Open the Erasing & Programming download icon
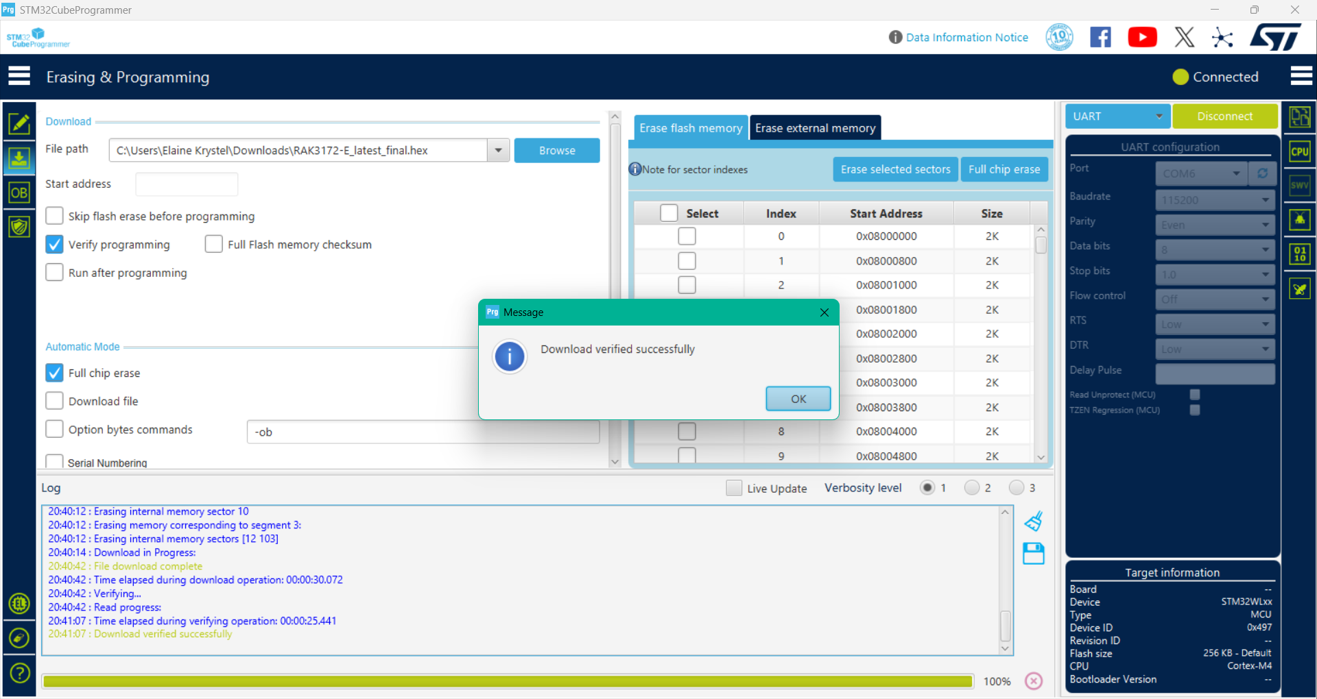1317x699 pixels. click(19, 158)
